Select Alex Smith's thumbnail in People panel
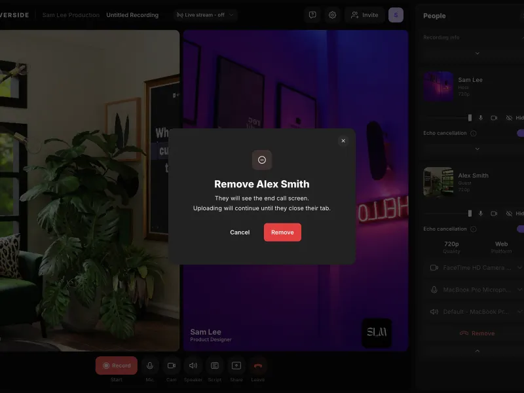 pos(438,182)
